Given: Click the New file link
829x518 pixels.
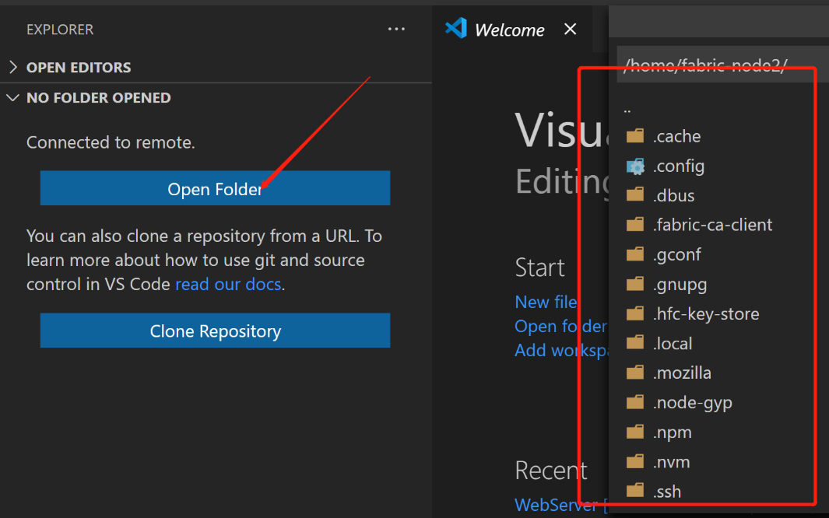Looking at the screenshot, I should click(546, 302).
